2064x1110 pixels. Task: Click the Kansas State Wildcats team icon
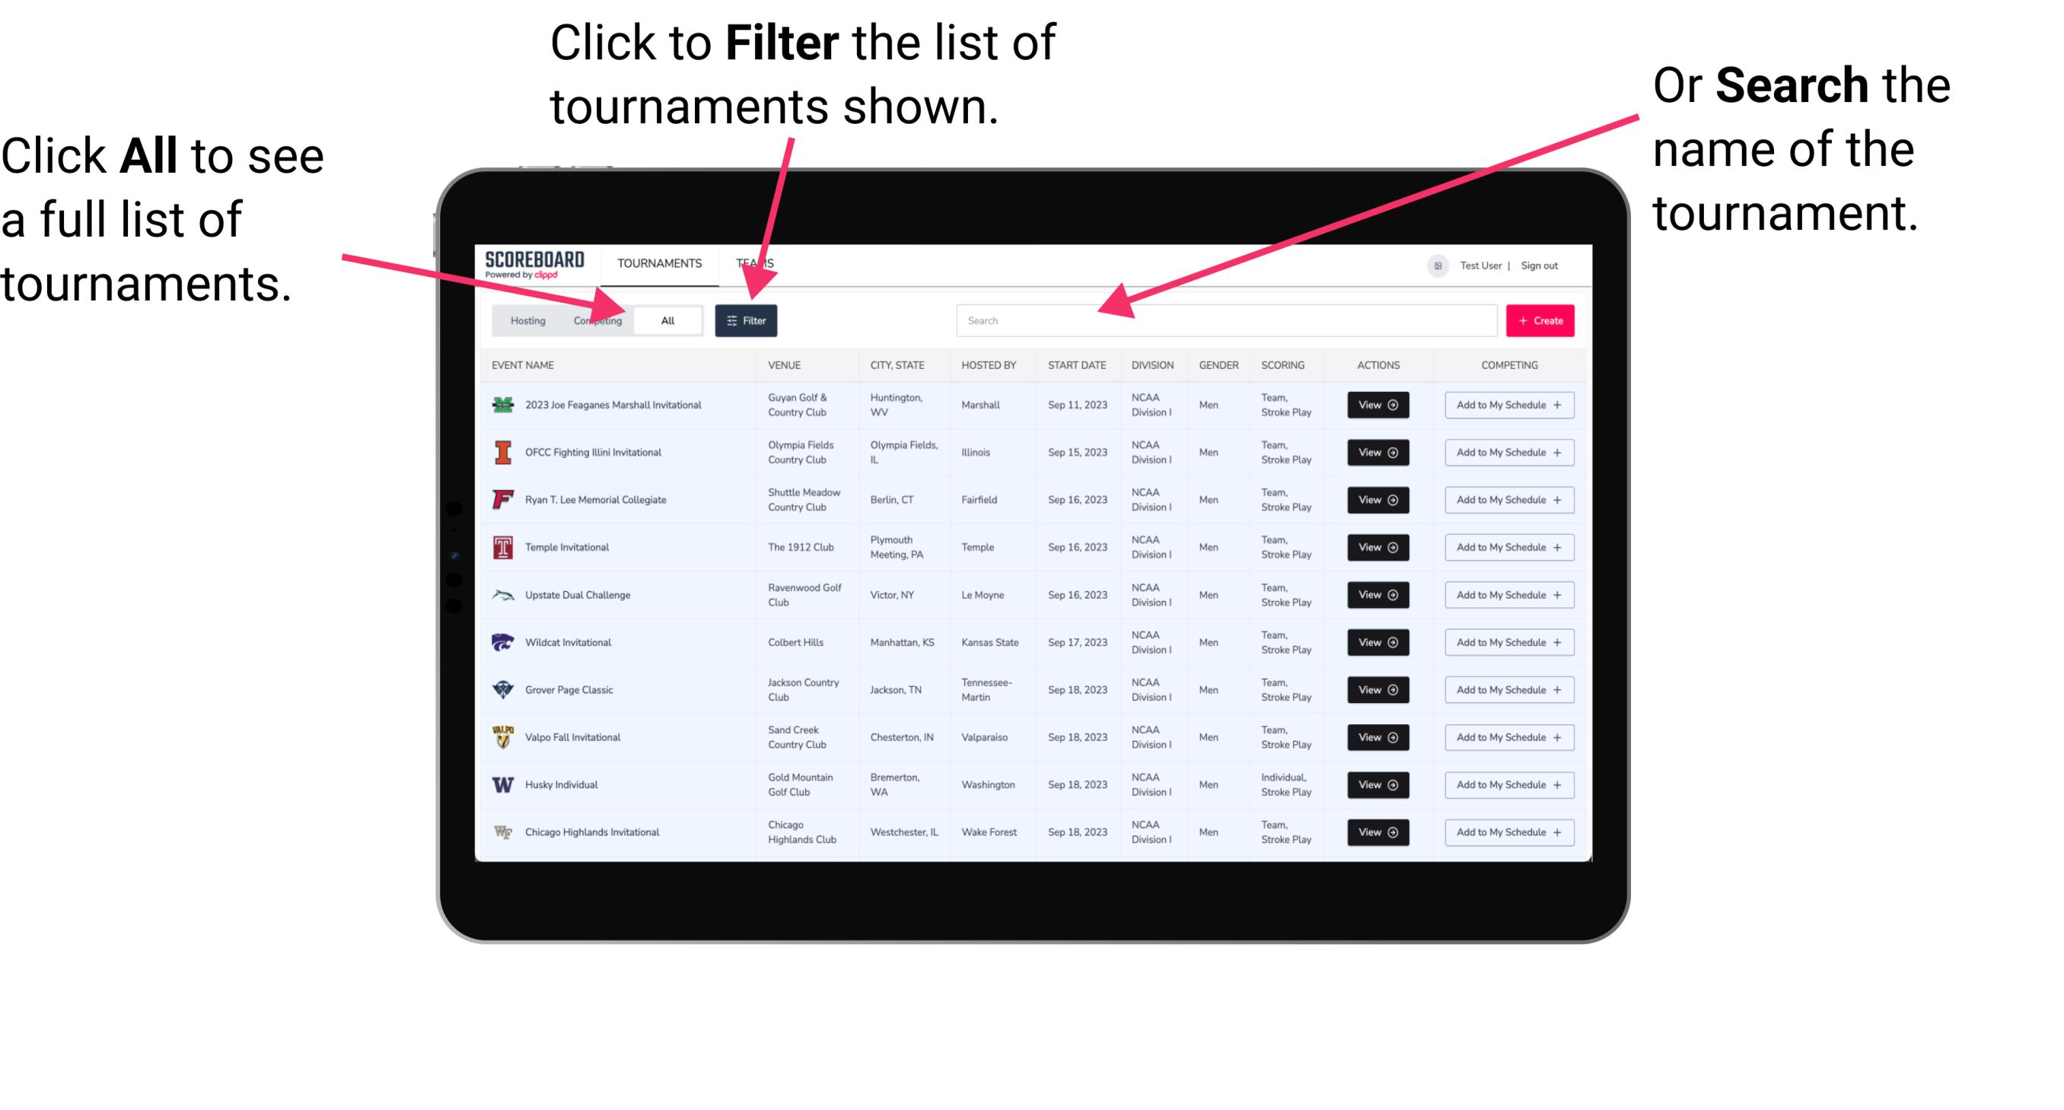point(503,642)
